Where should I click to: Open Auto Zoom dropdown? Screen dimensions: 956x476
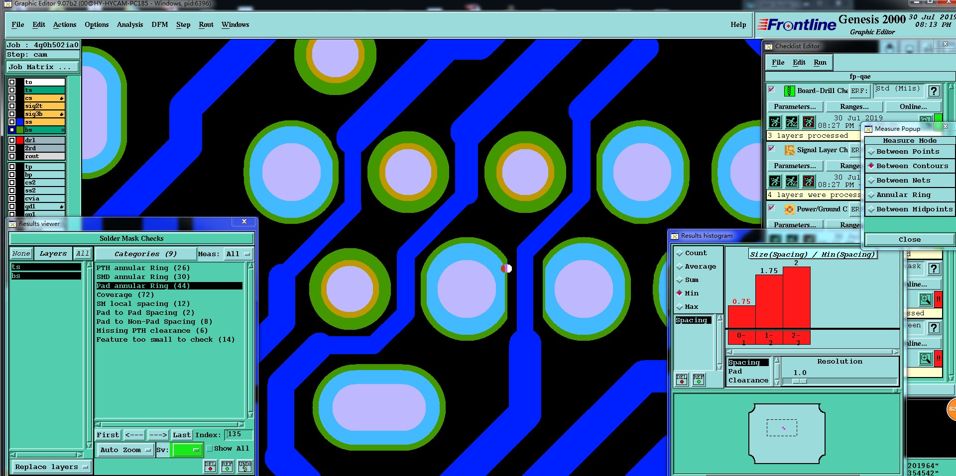coord(125,450)
